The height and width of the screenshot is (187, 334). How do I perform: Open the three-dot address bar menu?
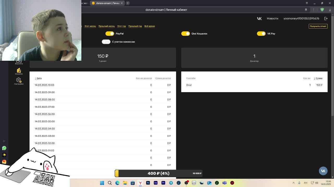(x=314, y=10)
